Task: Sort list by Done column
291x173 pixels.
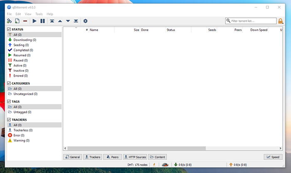Action: click(x=153, y=30)
